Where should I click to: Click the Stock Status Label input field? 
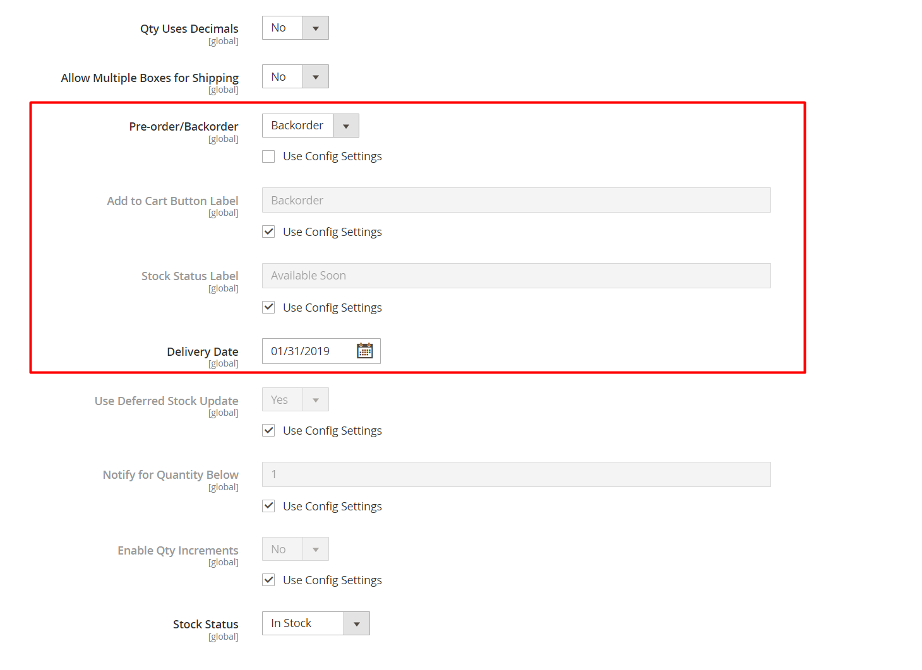coord(516,276)
